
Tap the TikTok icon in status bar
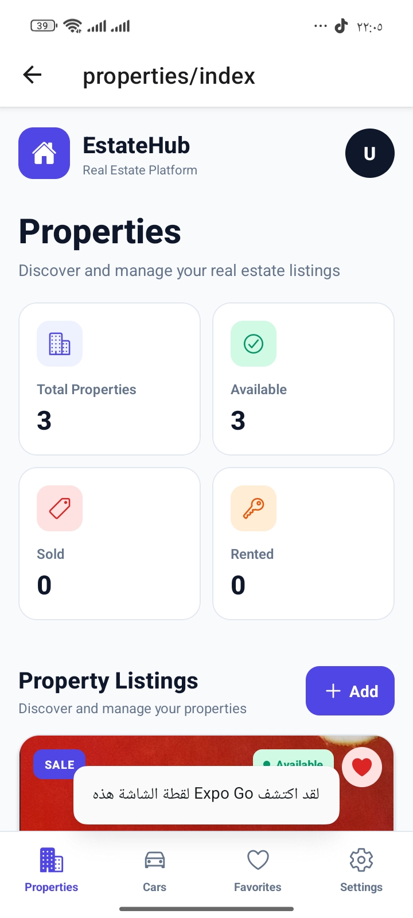tap(341, 26)
